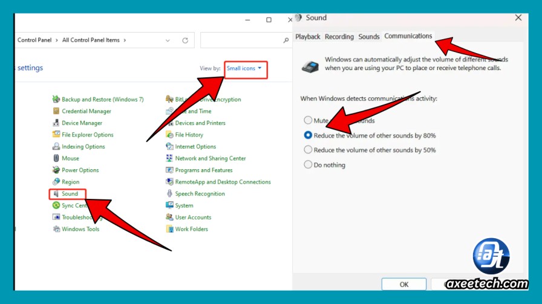Click the Network and Sharing Center icon
542x304 pixels.
tap(169, 158)
